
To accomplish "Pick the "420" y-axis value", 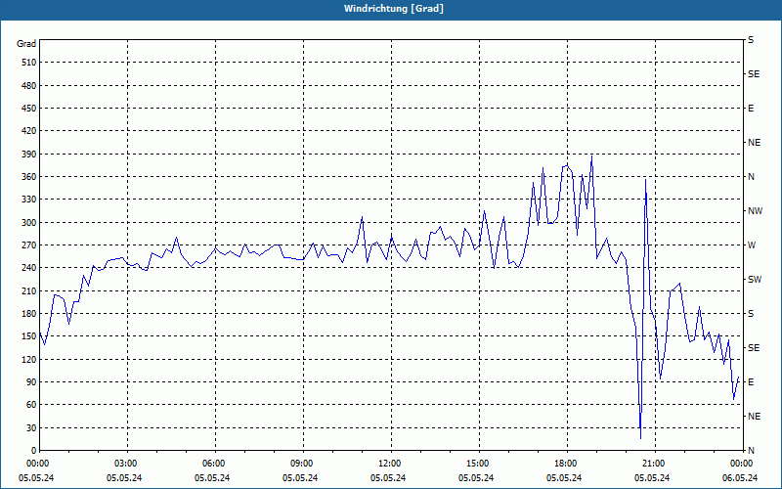I will [29, 131].
